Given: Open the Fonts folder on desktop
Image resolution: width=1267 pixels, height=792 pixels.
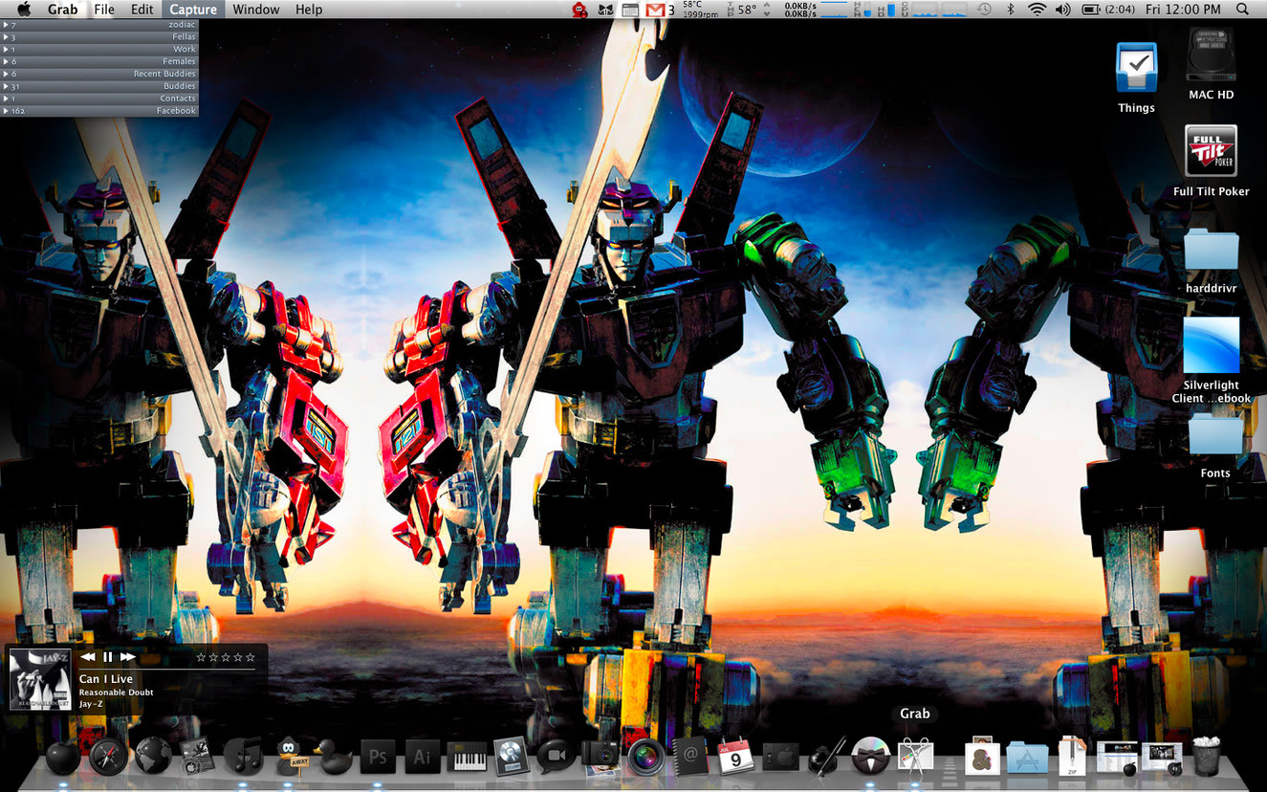Looking at the screenshot, I should point(1215,434).
